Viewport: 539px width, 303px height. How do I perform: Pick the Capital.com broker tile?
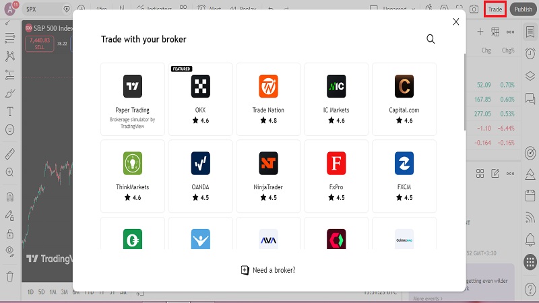click(x=404, y=99)
